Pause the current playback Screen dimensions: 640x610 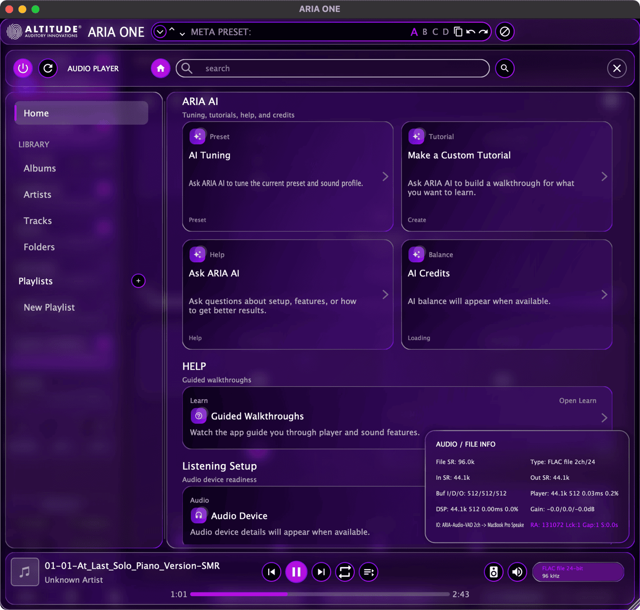[296, 572]
